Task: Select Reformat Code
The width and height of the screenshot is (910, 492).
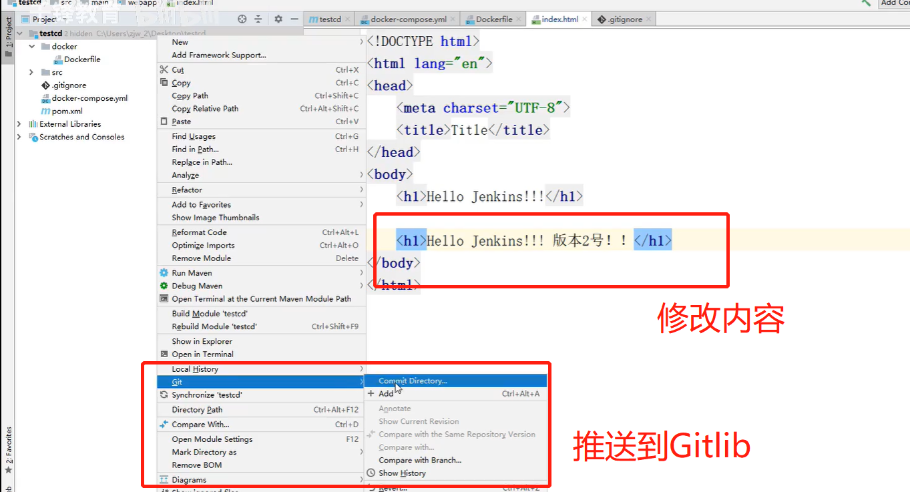Action: pos(262,232)
